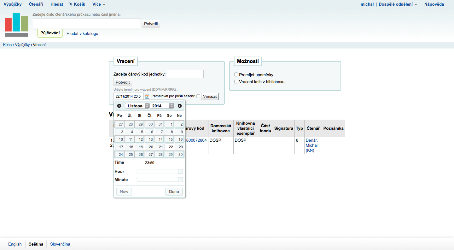
Task: Go to next month in date picker
Action: (x=180, y=106)
